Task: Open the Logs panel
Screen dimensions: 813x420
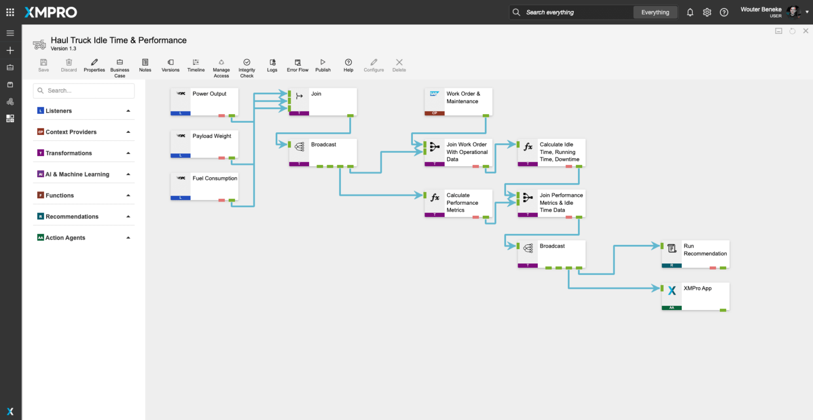Action: [x=272, y=62]
